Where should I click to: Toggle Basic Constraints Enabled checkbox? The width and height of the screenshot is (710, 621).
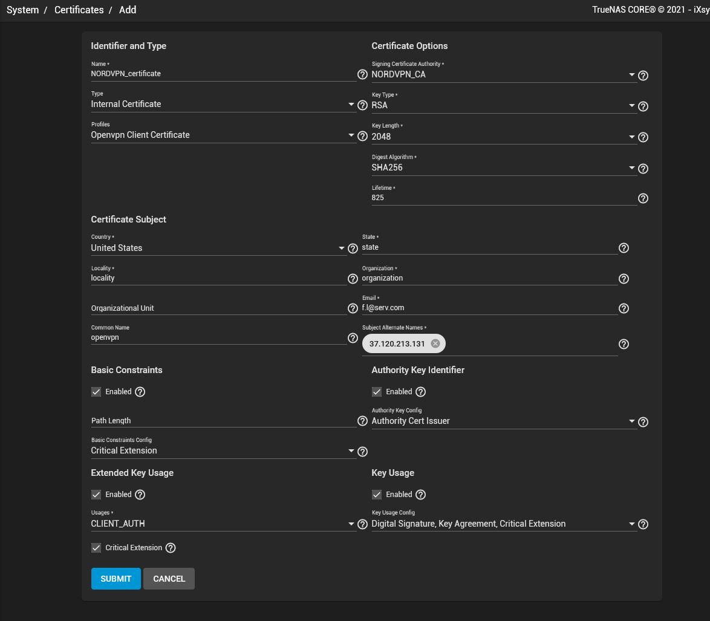coord(96,392)
